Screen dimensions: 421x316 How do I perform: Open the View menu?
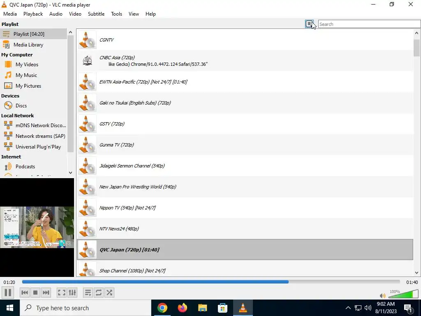pyautogui.click(x=134, y=14)
